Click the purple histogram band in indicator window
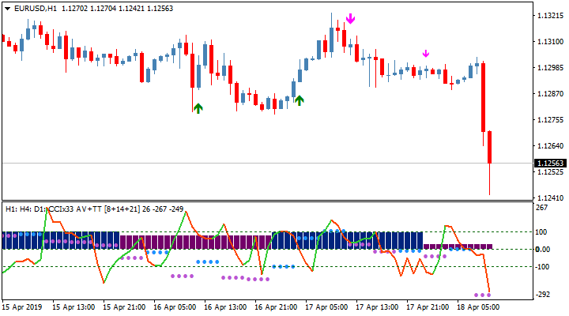The image size is (569, 316). [x=190, y=241]
